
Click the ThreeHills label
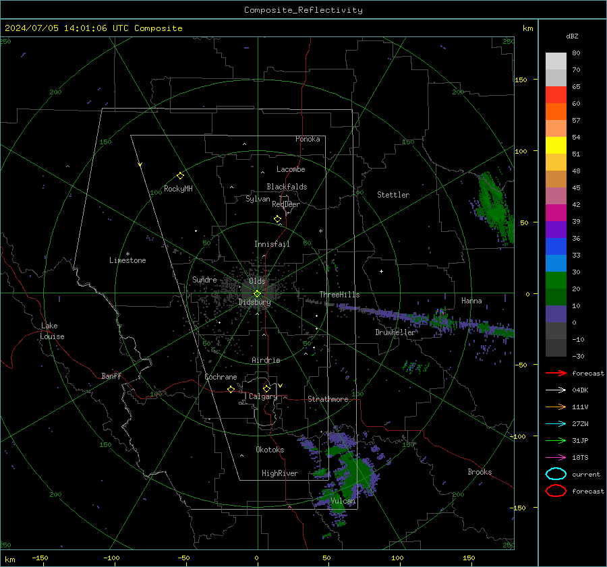click(339, 295)
